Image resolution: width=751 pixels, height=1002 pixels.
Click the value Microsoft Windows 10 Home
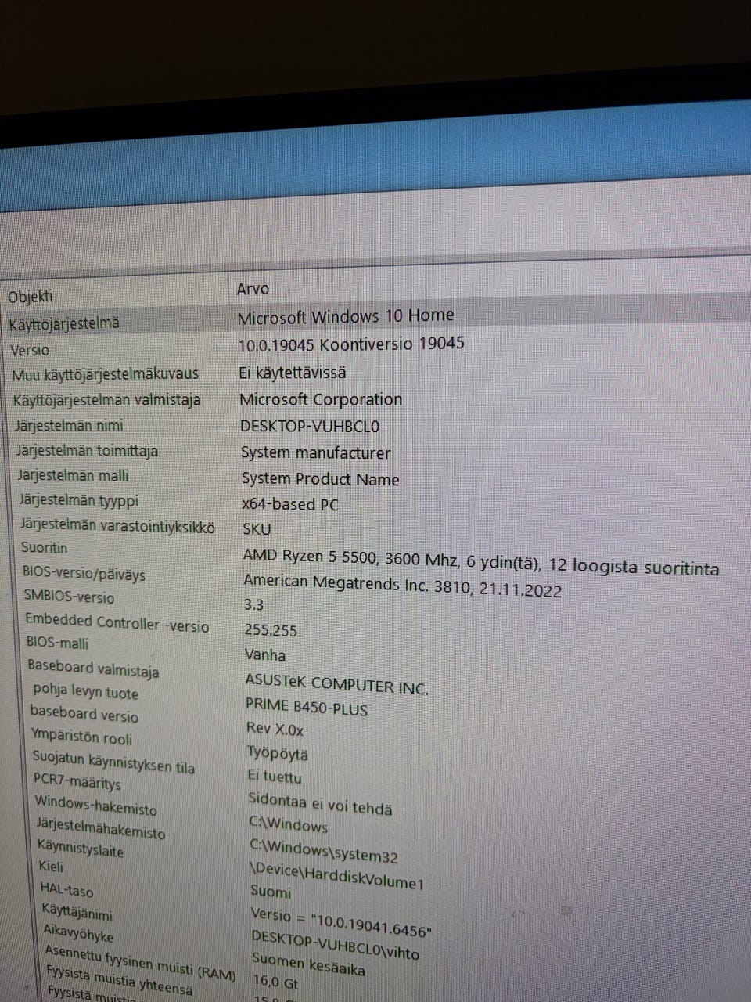pos(345,316)
